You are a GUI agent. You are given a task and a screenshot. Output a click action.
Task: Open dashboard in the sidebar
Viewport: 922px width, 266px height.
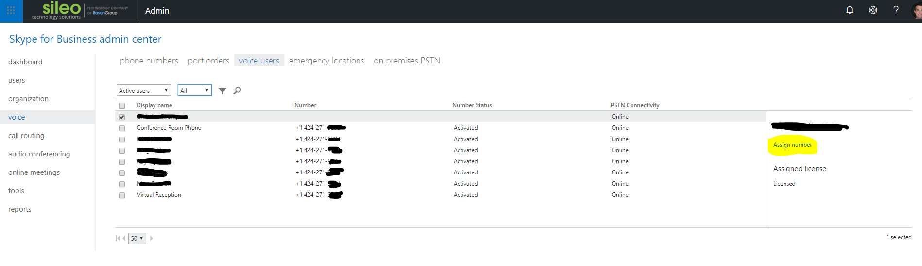pos(25,62)
